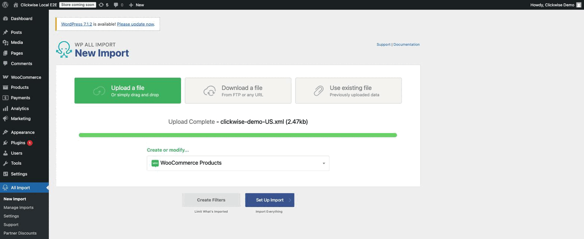Click the All Import octopus icon in sidebar

click(5, 188)
